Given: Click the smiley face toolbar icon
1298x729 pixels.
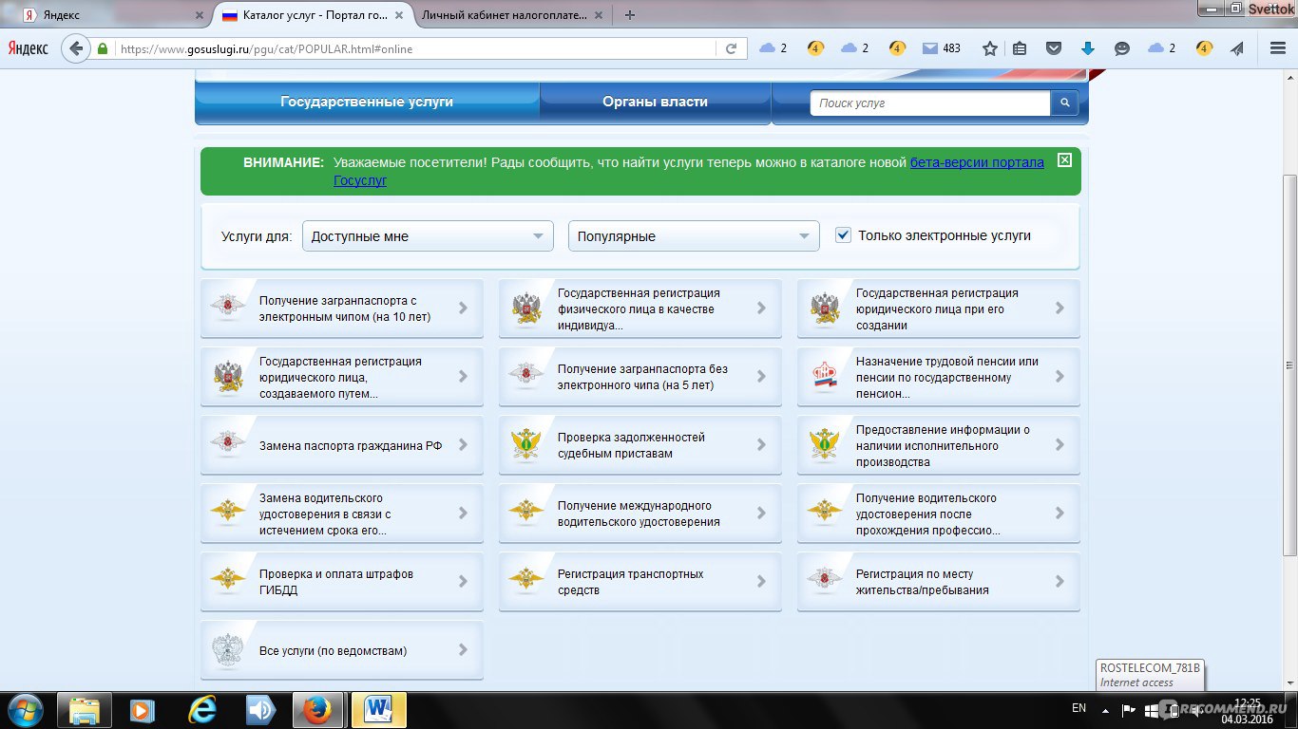Looking at the screenshot, I should (1121, 48).
